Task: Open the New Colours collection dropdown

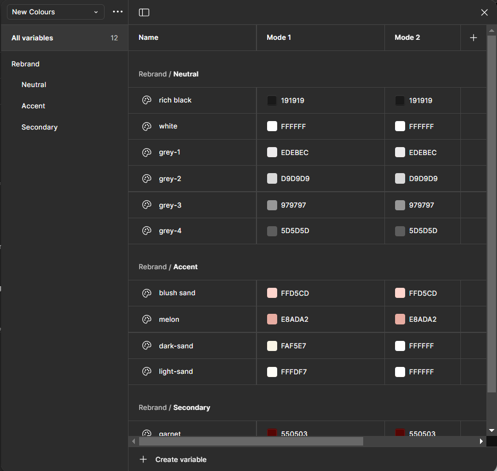Action: click(55, 12)
